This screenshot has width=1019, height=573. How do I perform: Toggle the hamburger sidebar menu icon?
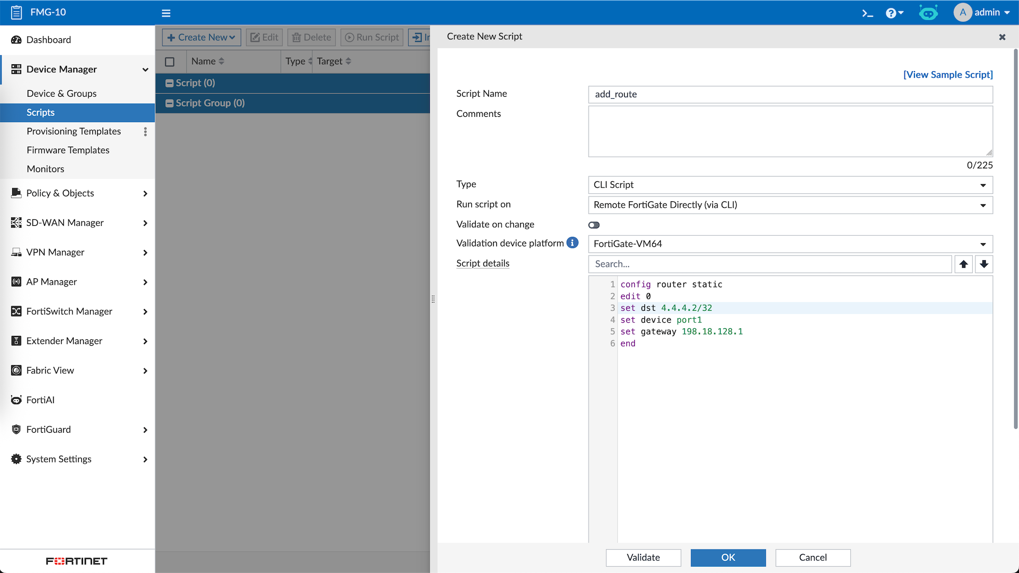[166, 13]
